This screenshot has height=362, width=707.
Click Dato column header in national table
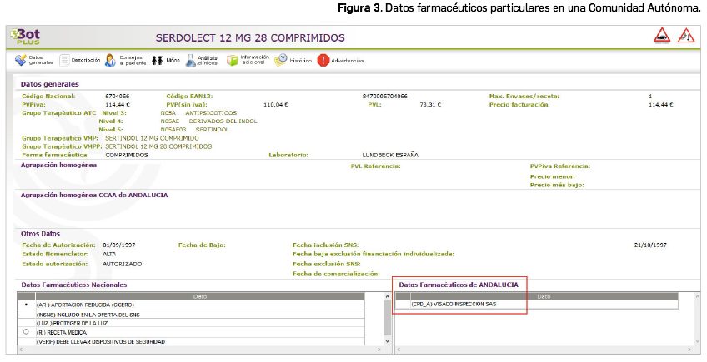point(200,296)
